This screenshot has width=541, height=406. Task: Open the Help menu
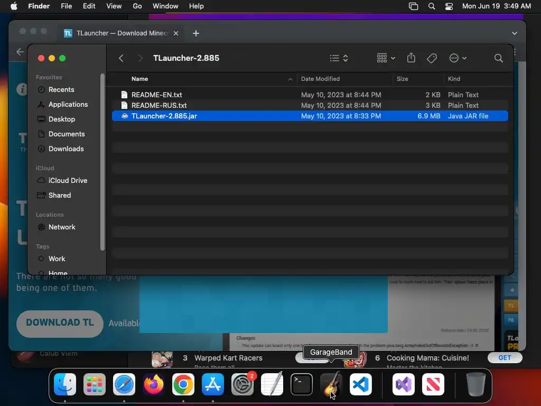pyautogui.click(x=197, y=6)
